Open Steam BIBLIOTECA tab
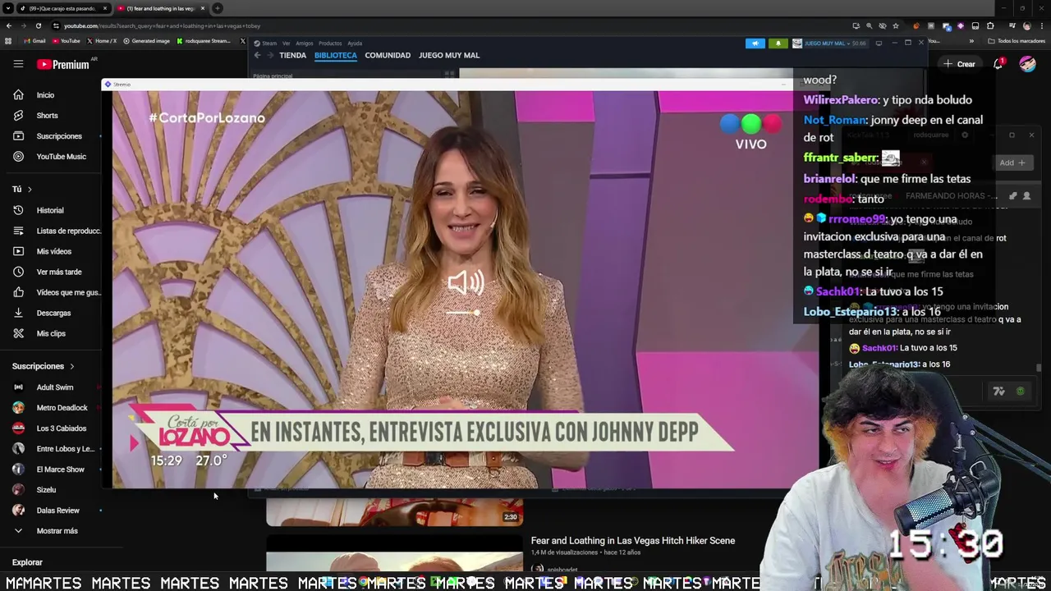 pos(335,55)
